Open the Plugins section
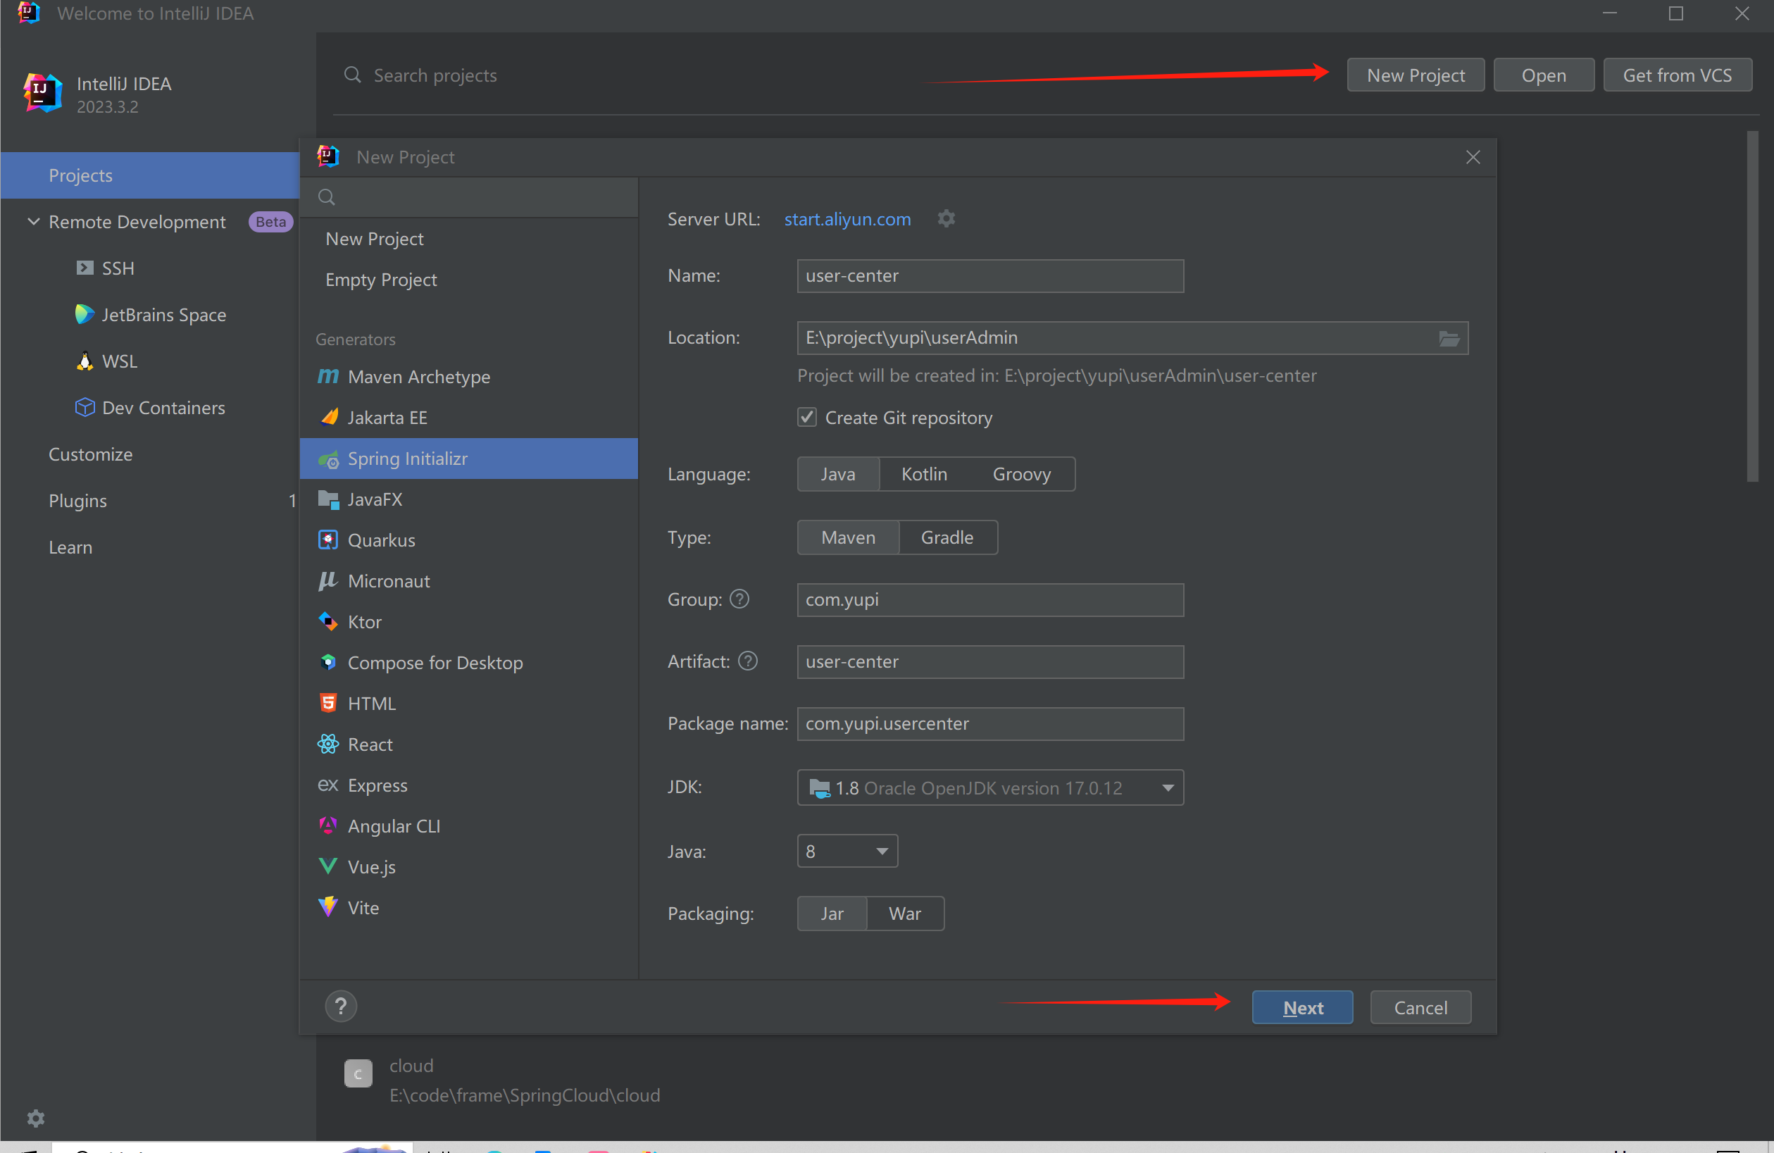 tap(77, 501)
